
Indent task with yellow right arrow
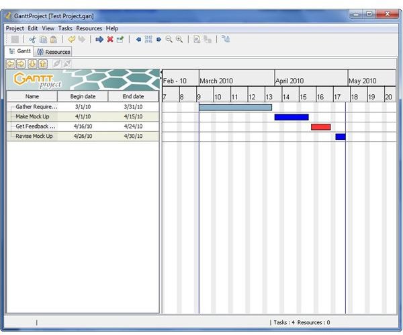click(x=21, y=64)
